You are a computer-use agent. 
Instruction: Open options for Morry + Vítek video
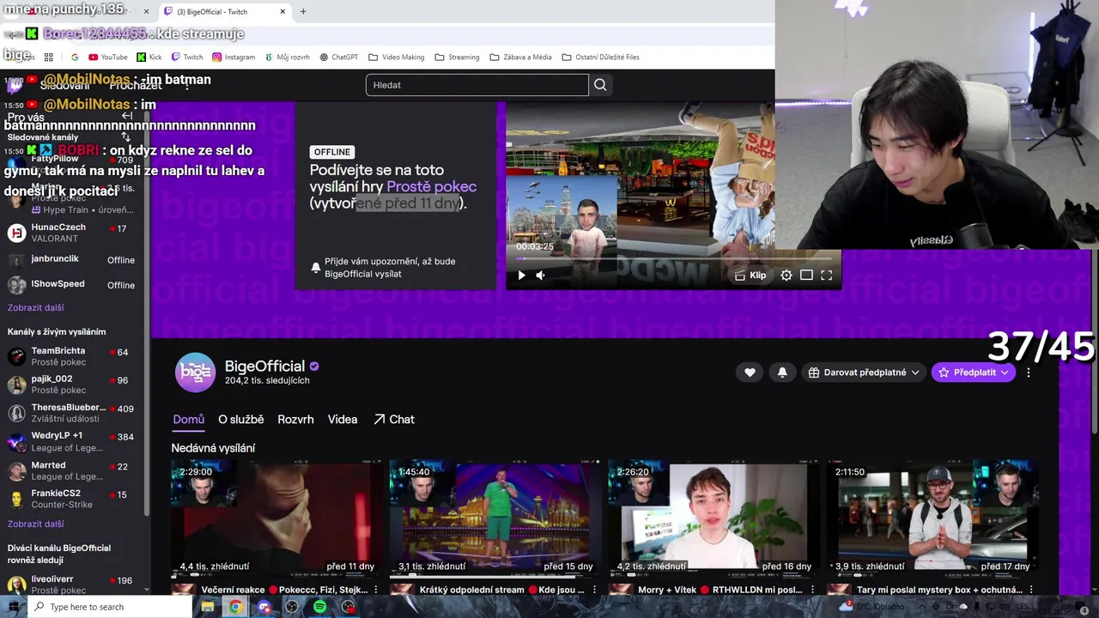click(812, 590)
